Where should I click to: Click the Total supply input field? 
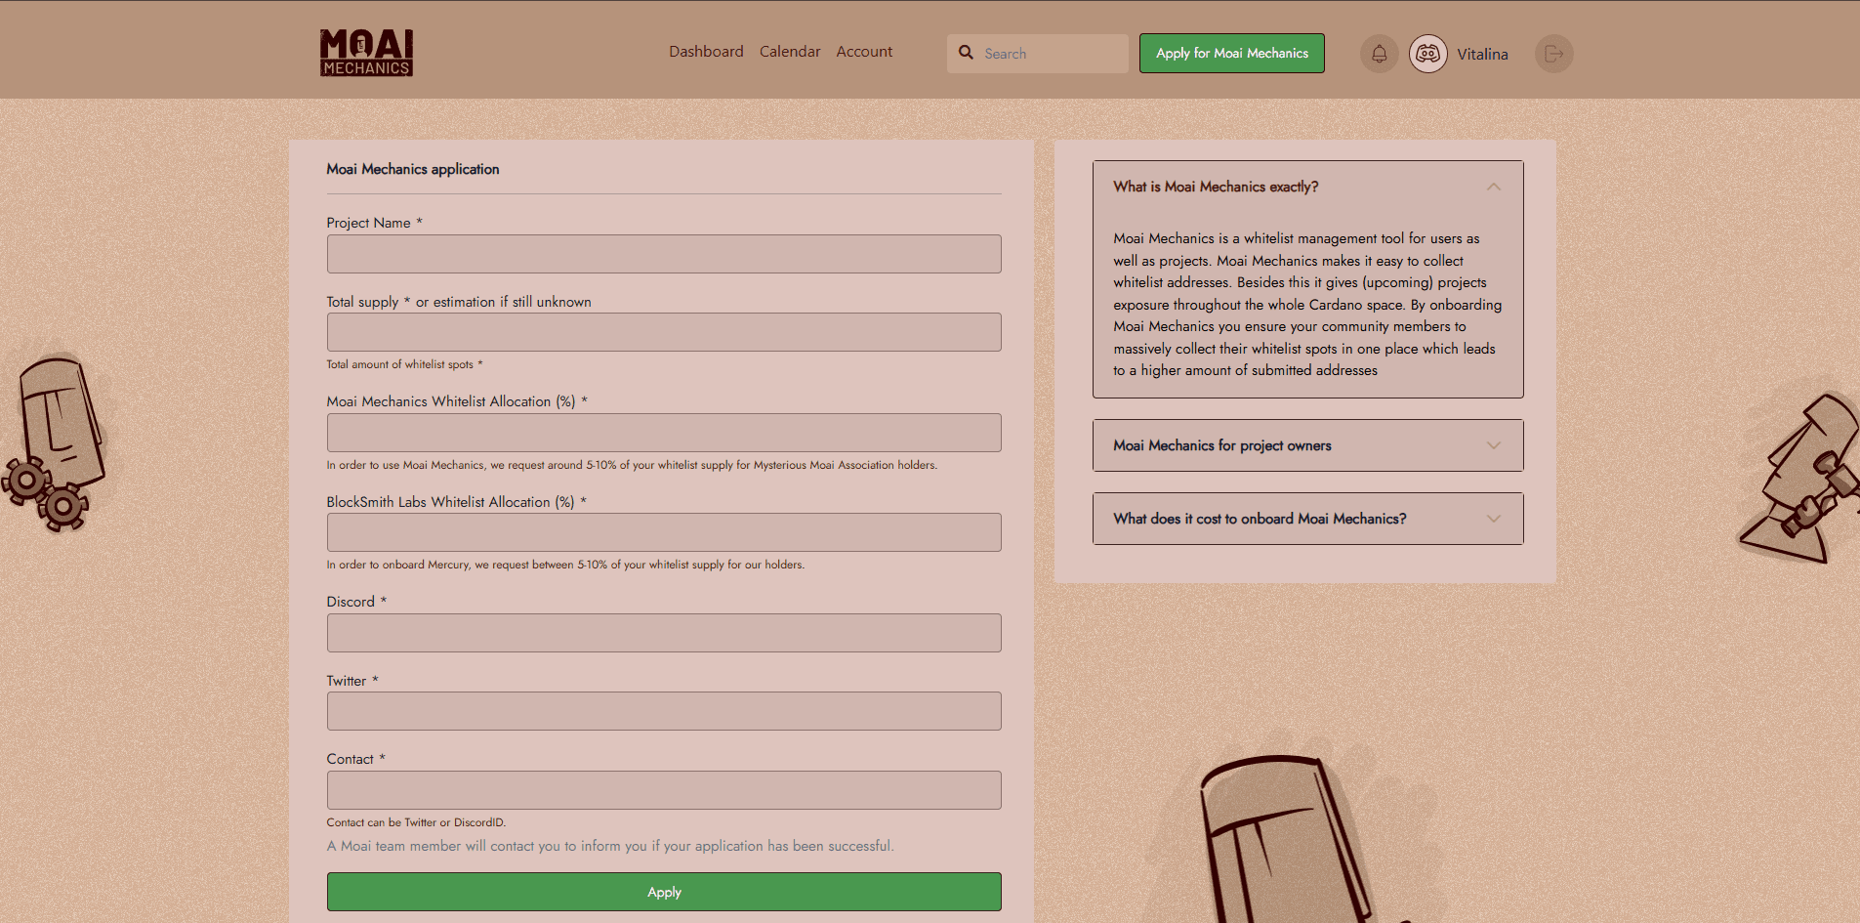coord(664,332)
